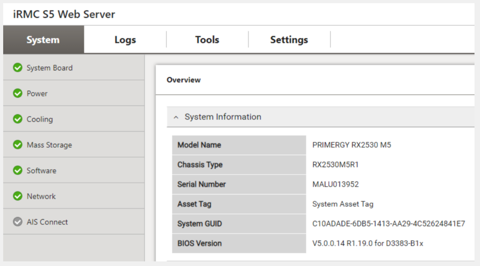The width and height of the screenshot is (480, 266).
Task: Open the Cooling sidebar entry
Action: pyautogui.click(x=74, y=119)
